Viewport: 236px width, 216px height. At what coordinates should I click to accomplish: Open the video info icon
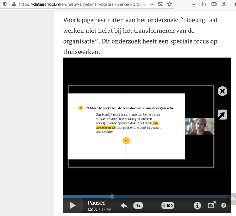[x=197, y=206]
